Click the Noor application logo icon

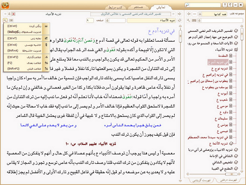pyautogui.click(x=5, y=5)
